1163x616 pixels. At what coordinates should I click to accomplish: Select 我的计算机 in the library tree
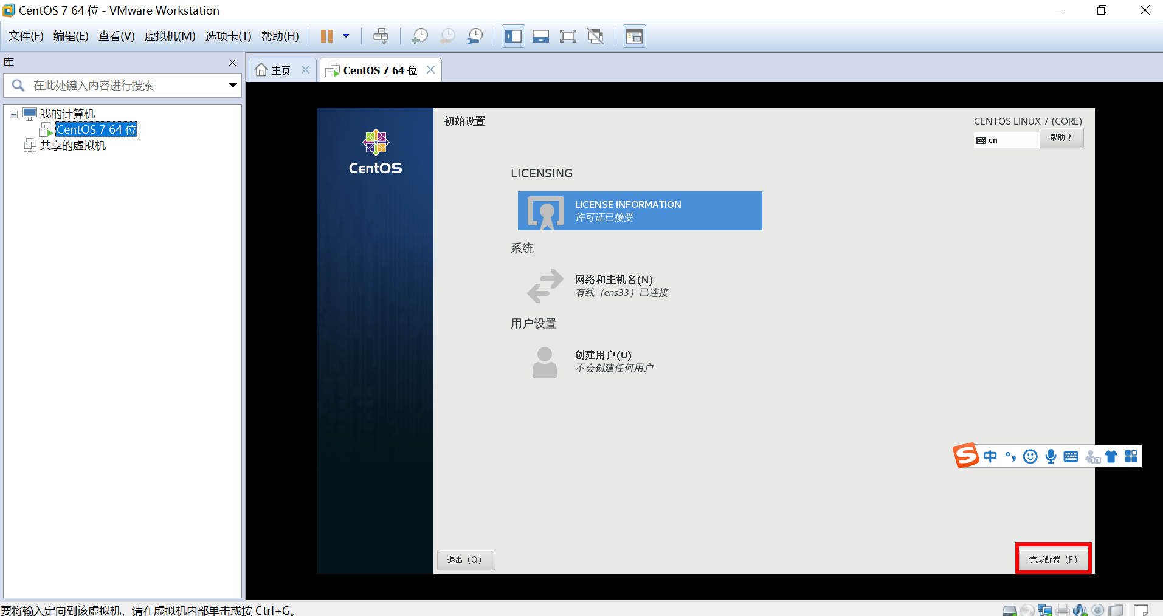pyautogui.click(x=67, y=114)
